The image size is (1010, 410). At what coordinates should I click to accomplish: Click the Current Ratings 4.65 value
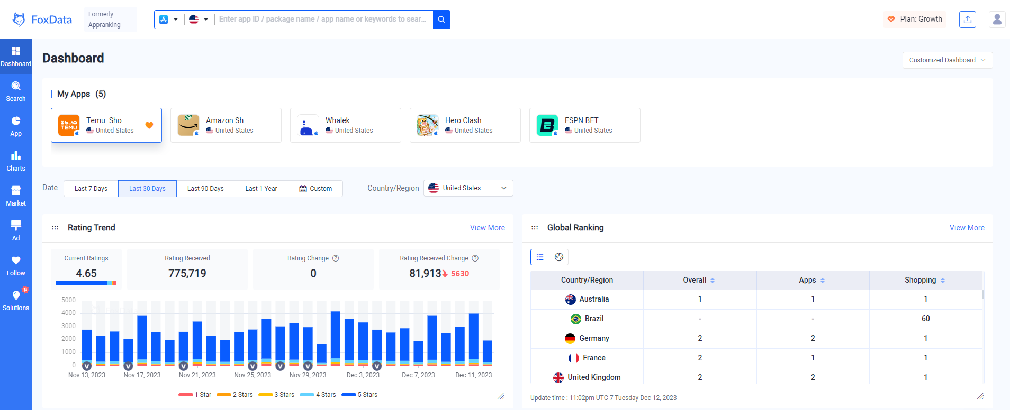pyautogui.click(x=86, y=273)
